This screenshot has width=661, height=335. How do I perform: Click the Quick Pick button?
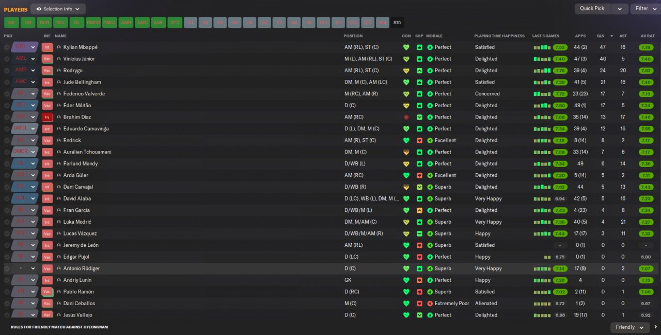[x=592, y=9]
